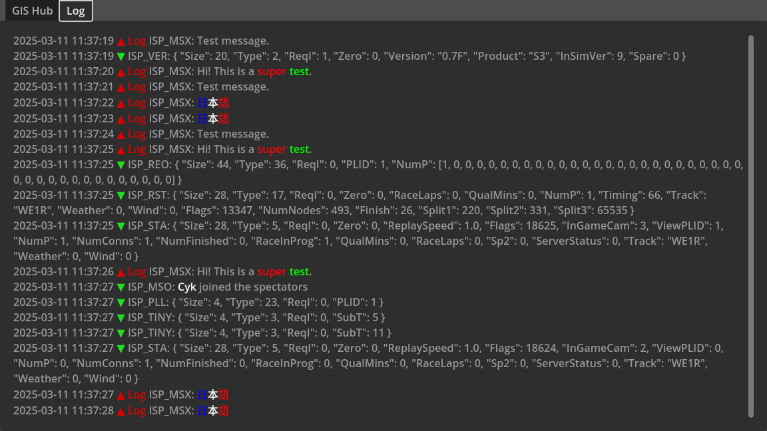
Task: Click the Japanese text at 11:37:22
Action: (213, 103)
